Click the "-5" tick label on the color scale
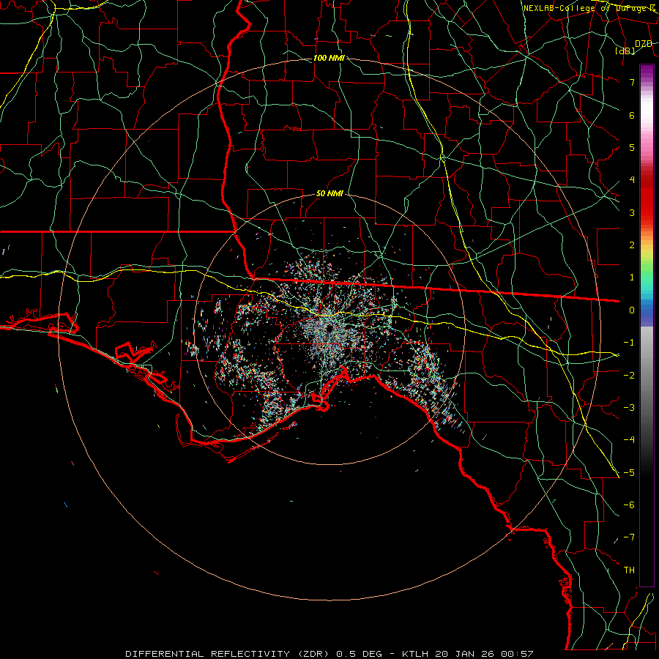 [629, 473]
